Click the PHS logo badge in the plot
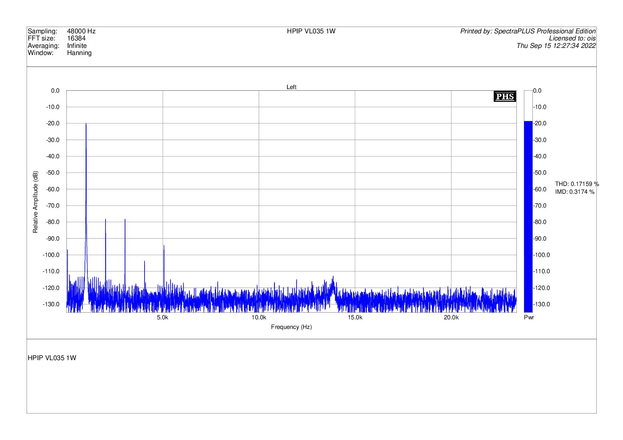This screenshot has width=623, height=440. (x=505, y=97)
